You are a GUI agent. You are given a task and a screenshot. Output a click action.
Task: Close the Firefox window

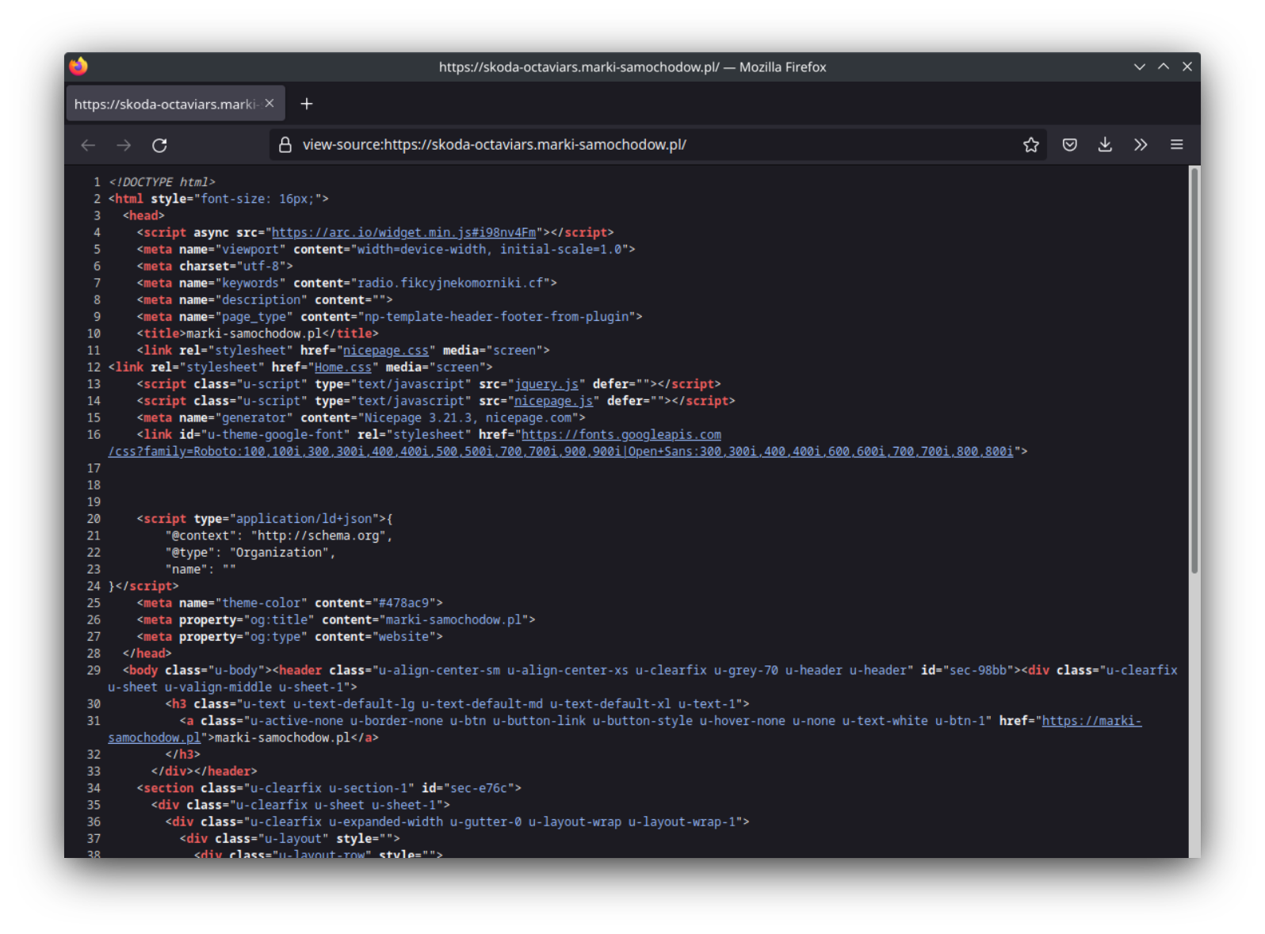coord(1187,67)
